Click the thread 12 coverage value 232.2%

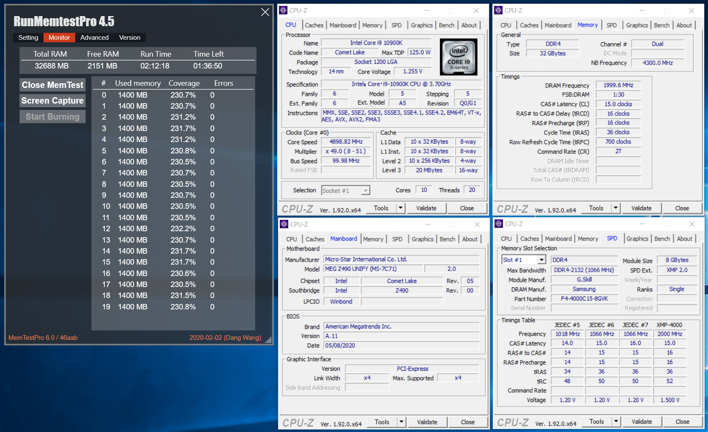click(183, 229)
